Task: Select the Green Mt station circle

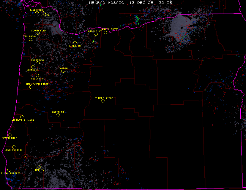Action: coord(58,115)
